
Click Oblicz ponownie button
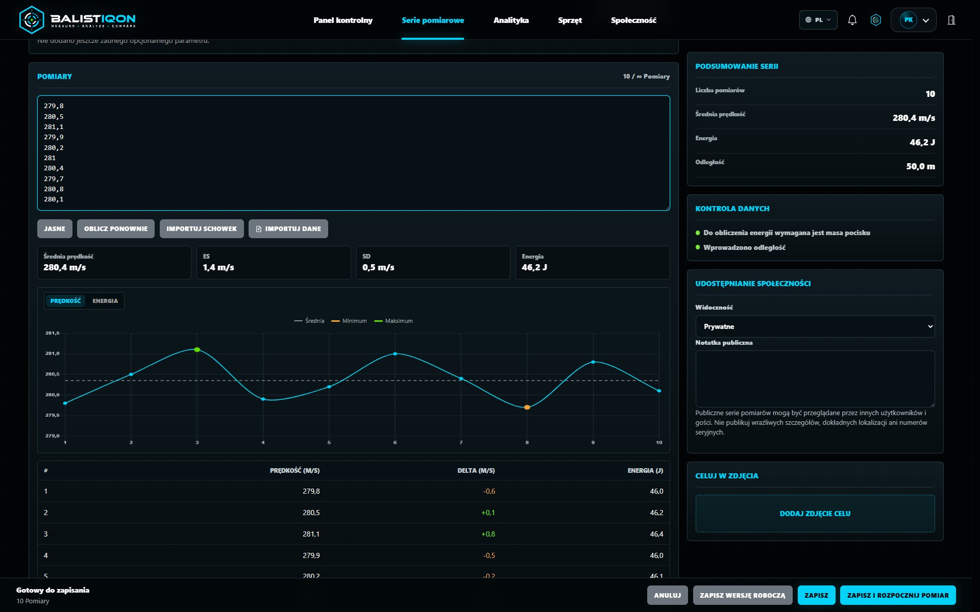(x=116, y=229)
